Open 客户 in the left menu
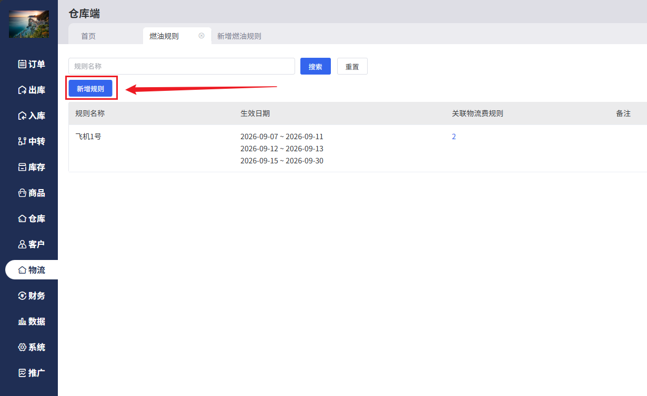The width and height of the screenshot is (647, 396). tap(31, 244)
